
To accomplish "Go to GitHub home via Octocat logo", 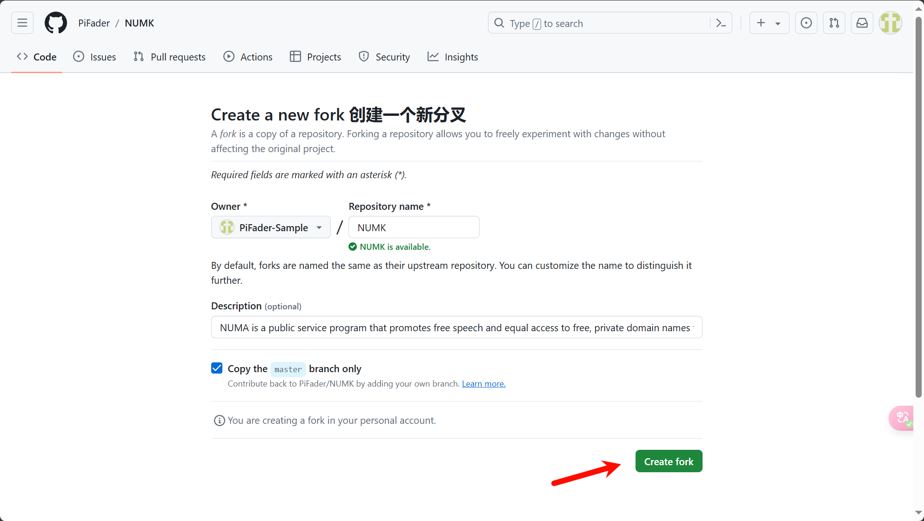I will (56, 23).
